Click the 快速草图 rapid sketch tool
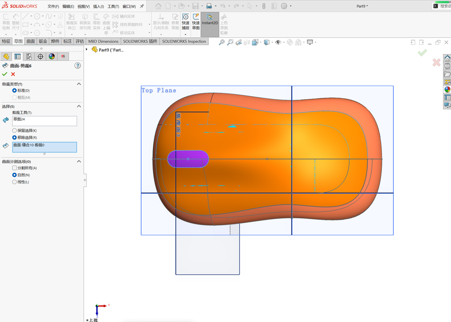 (196, 22)
